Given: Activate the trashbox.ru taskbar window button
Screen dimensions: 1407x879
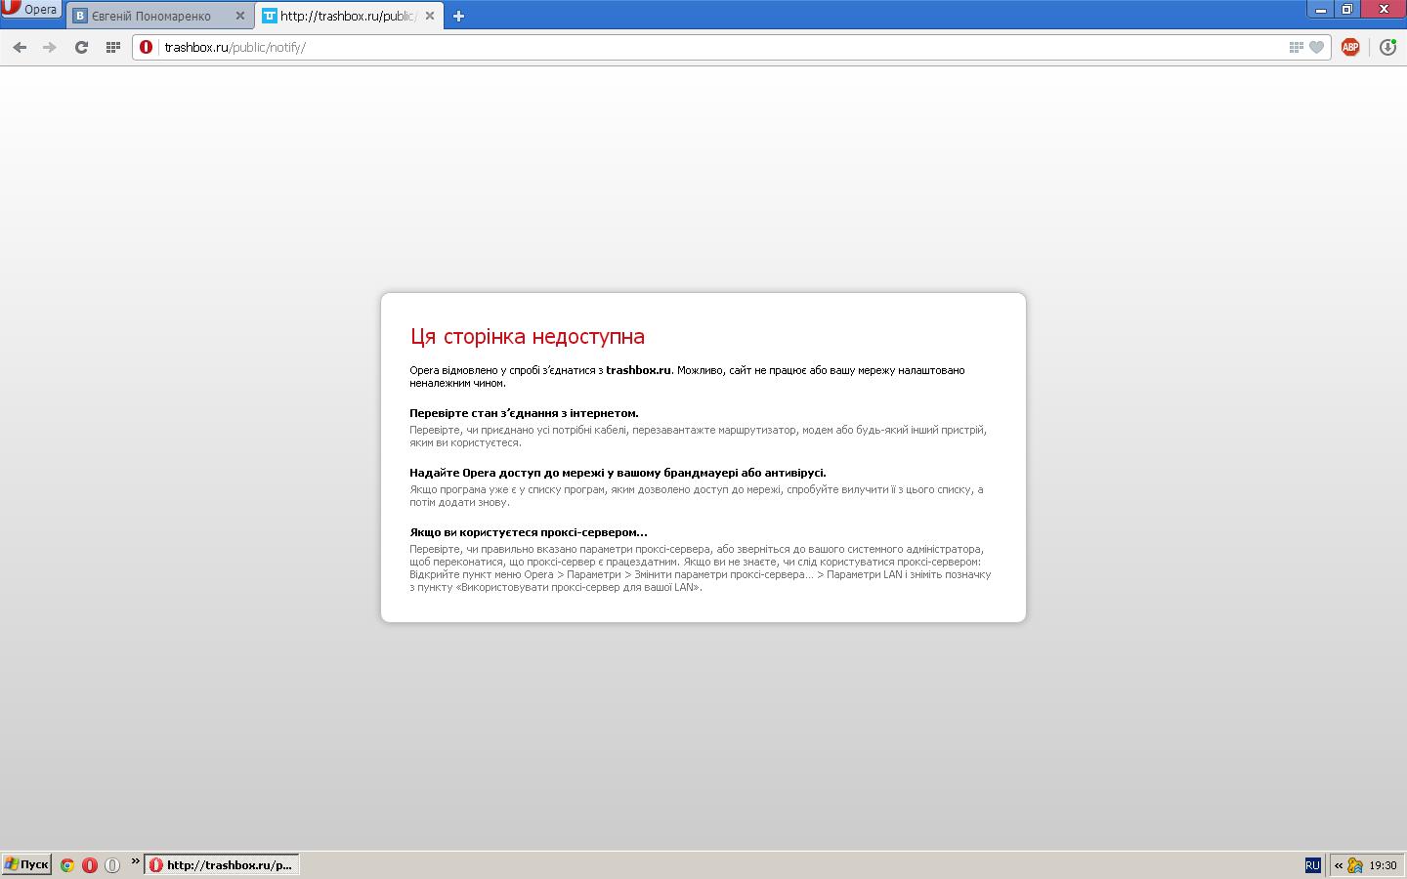Looking at the screenshot, I should tap(222, 864).
